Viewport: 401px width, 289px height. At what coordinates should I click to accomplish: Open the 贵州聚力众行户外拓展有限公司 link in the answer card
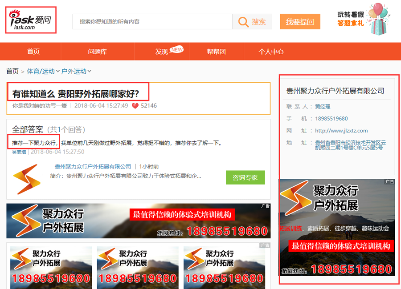click(x=93, y=167)
